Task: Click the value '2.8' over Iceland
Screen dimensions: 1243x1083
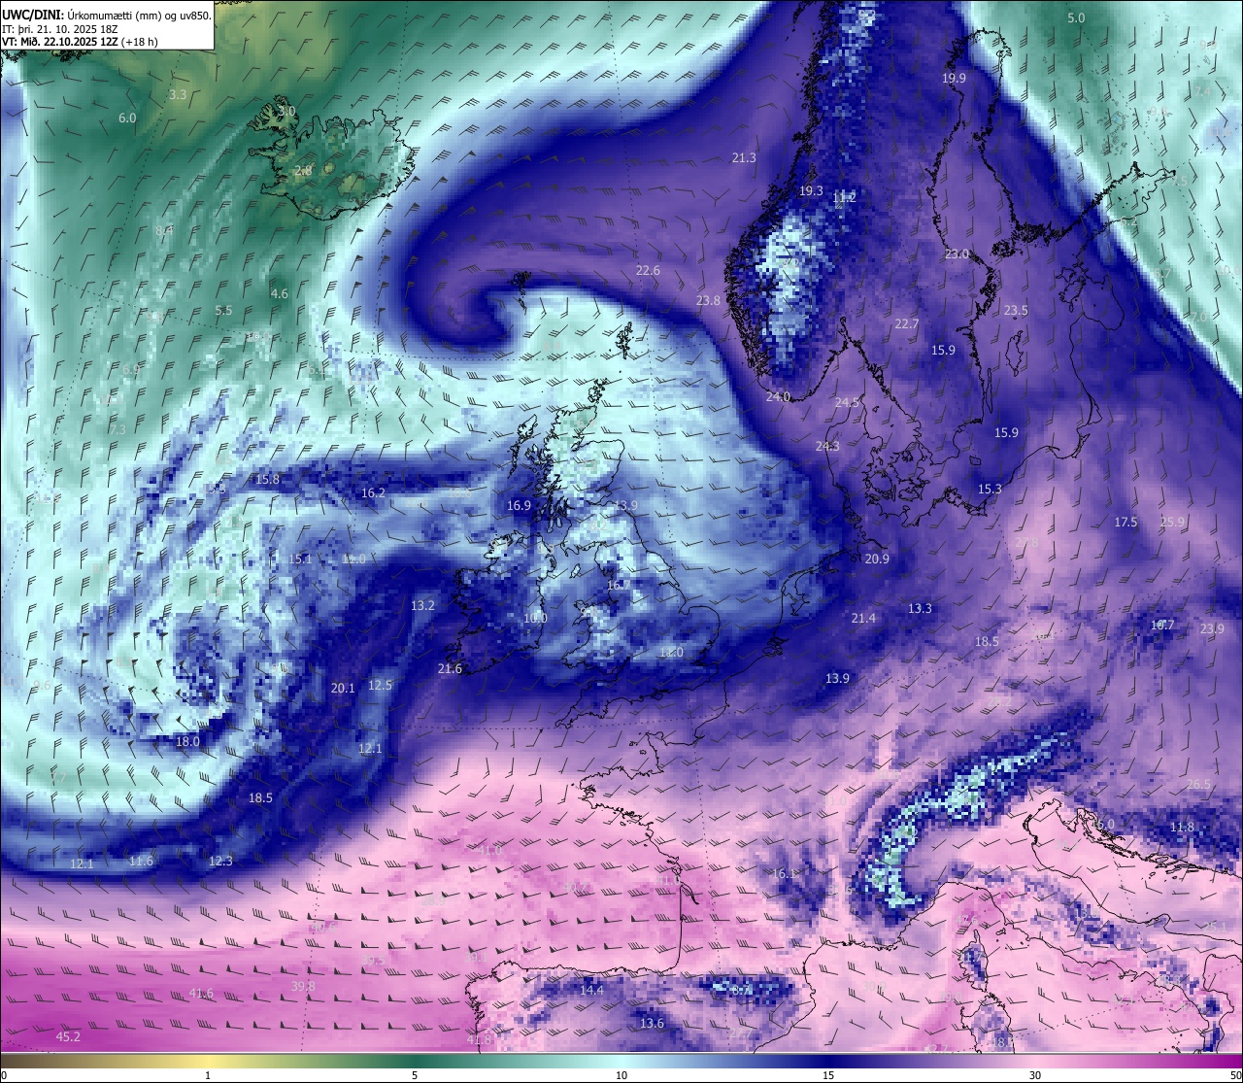Action: coord(303,170)
